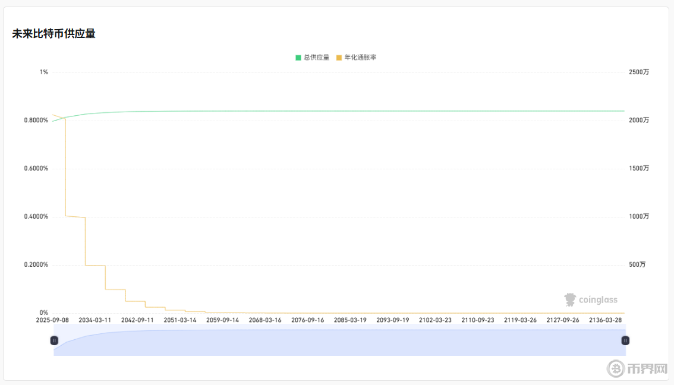Click the left zoom range handle

(54, 340)
